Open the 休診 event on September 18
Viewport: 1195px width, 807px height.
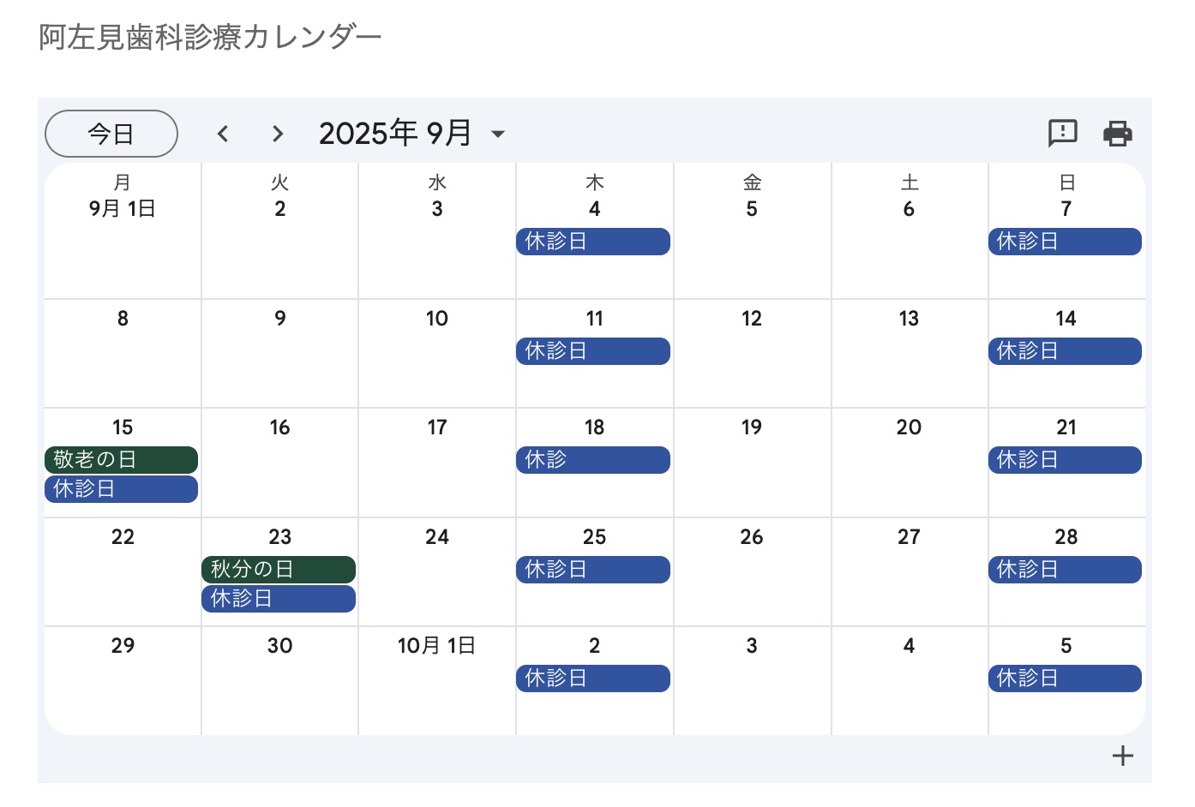click(593, 460)
